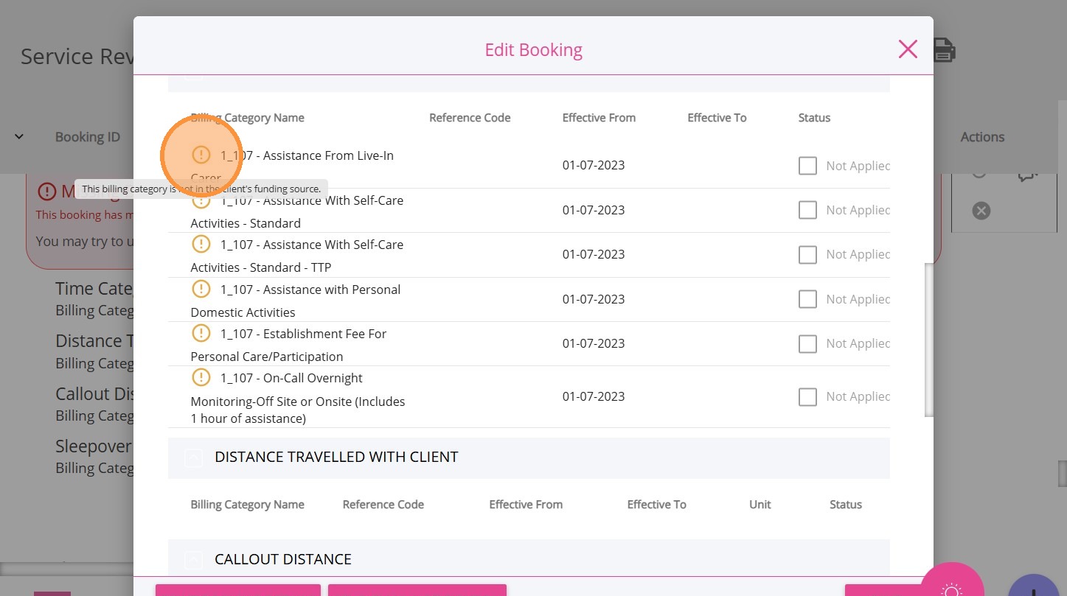Click the dialog's vertical scrollbar thumb
The image size is (1067, 596).
coord(929,339)
